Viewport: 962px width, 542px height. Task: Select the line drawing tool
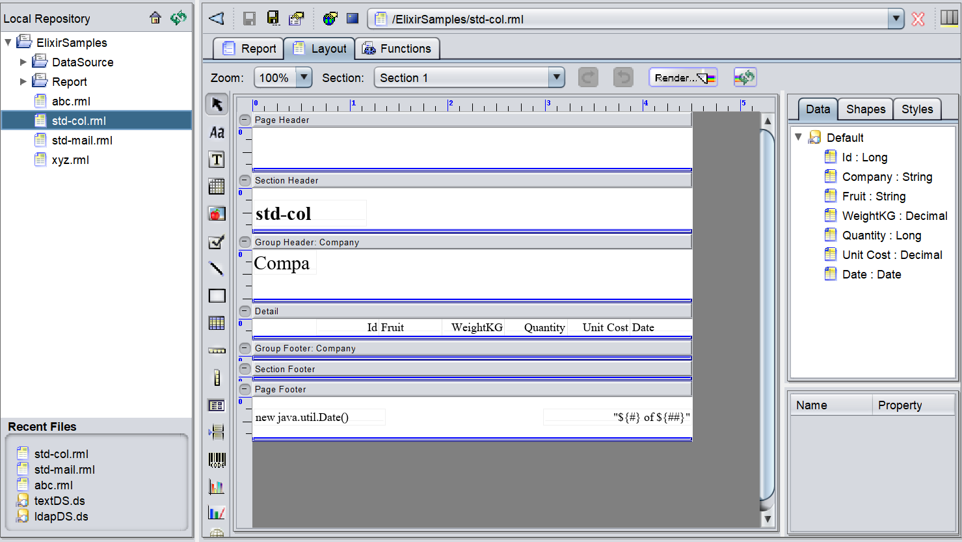(217, 268)
